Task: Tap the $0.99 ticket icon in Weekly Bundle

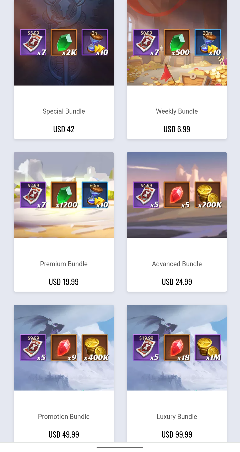Action: pyautogui.click(x=146, y=42)
